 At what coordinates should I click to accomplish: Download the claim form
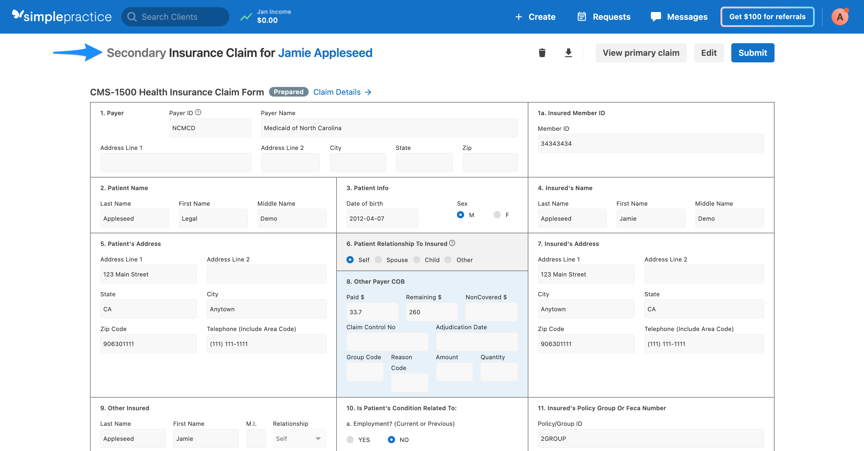coord(569,52)
